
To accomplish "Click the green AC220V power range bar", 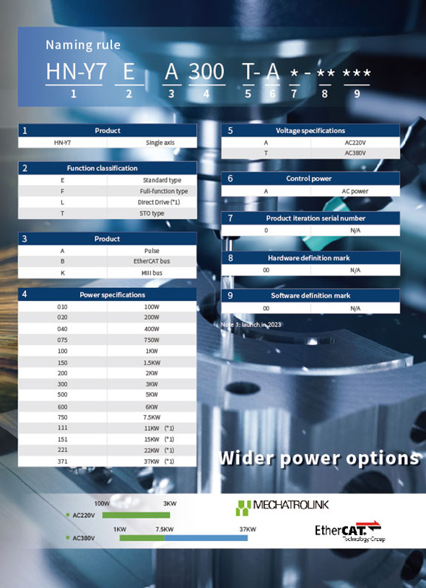I will (136, 515).
